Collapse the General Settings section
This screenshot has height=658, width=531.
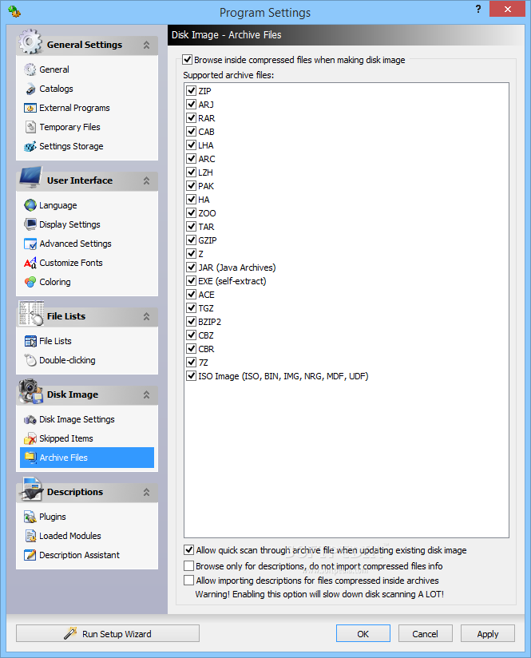(x=146, y=45)
